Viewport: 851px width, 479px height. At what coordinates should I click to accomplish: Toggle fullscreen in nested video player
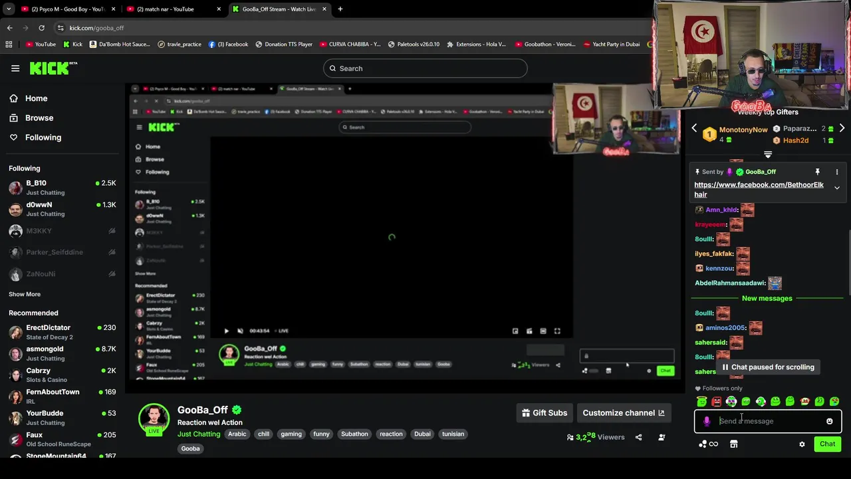(557, 331)
